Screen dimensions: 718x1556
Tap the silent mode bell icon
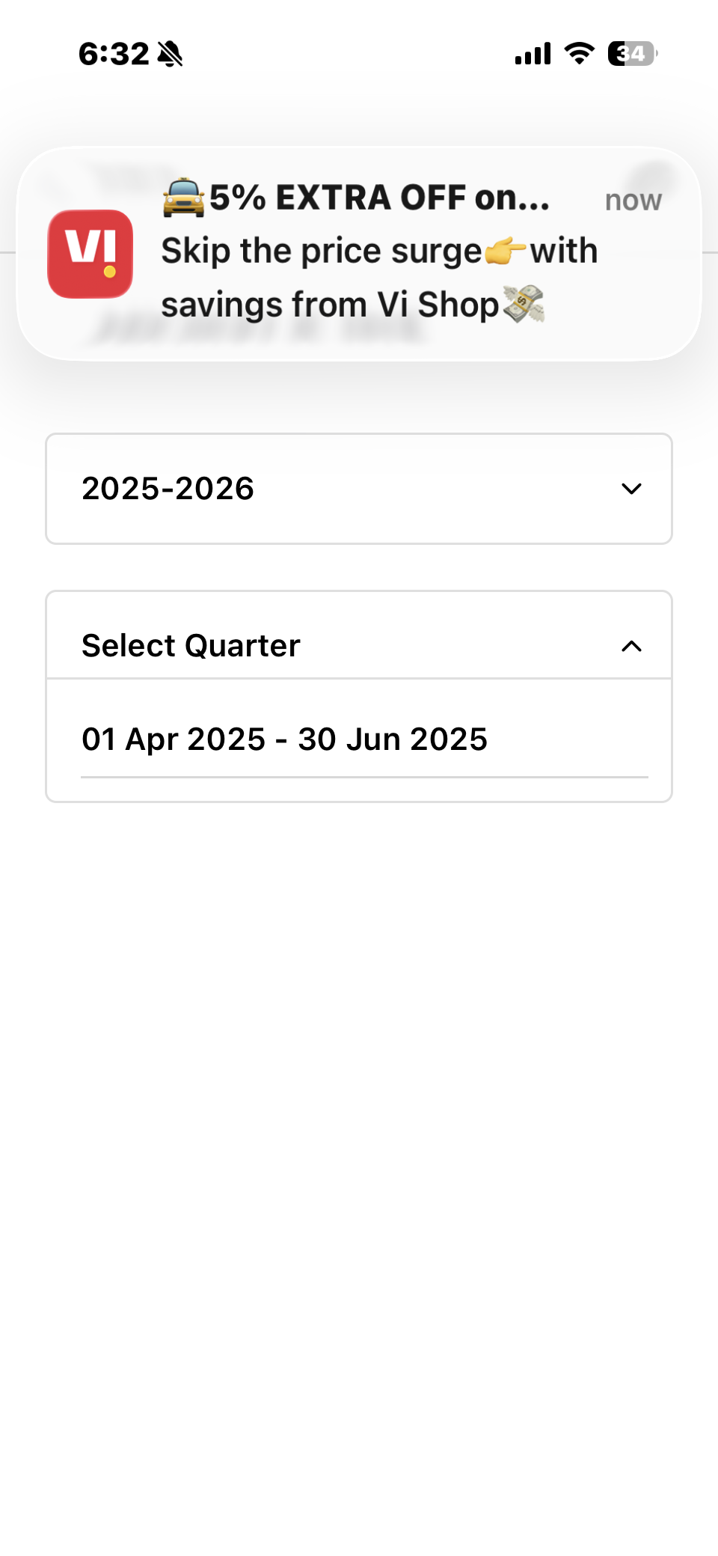171,54
